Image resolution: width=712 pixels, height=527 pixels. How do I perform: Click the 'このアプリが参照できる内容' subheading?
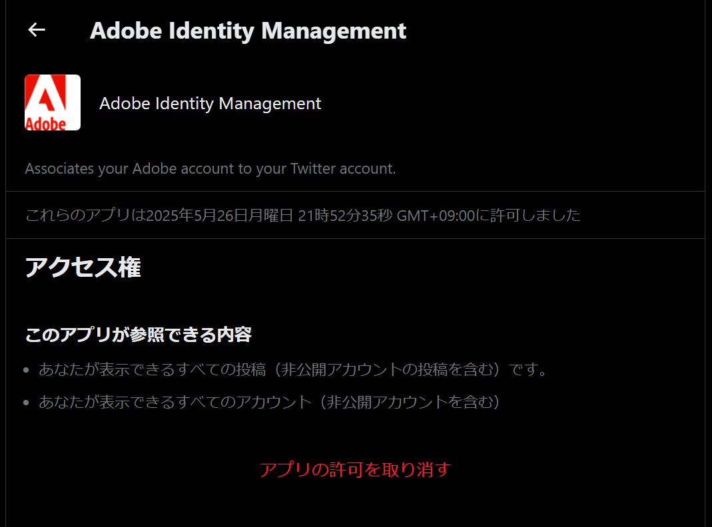click(x=138, y=335)
